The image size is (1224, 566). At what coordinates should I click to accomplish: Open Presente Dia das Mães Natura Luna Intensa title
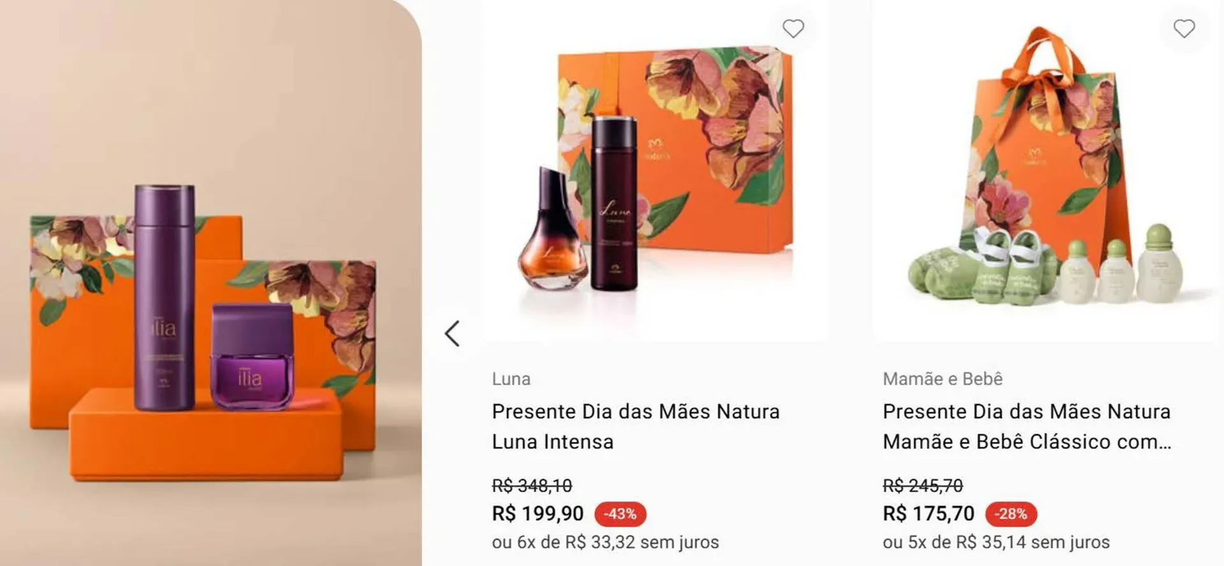pyautogui.click(x=635, y=426)
